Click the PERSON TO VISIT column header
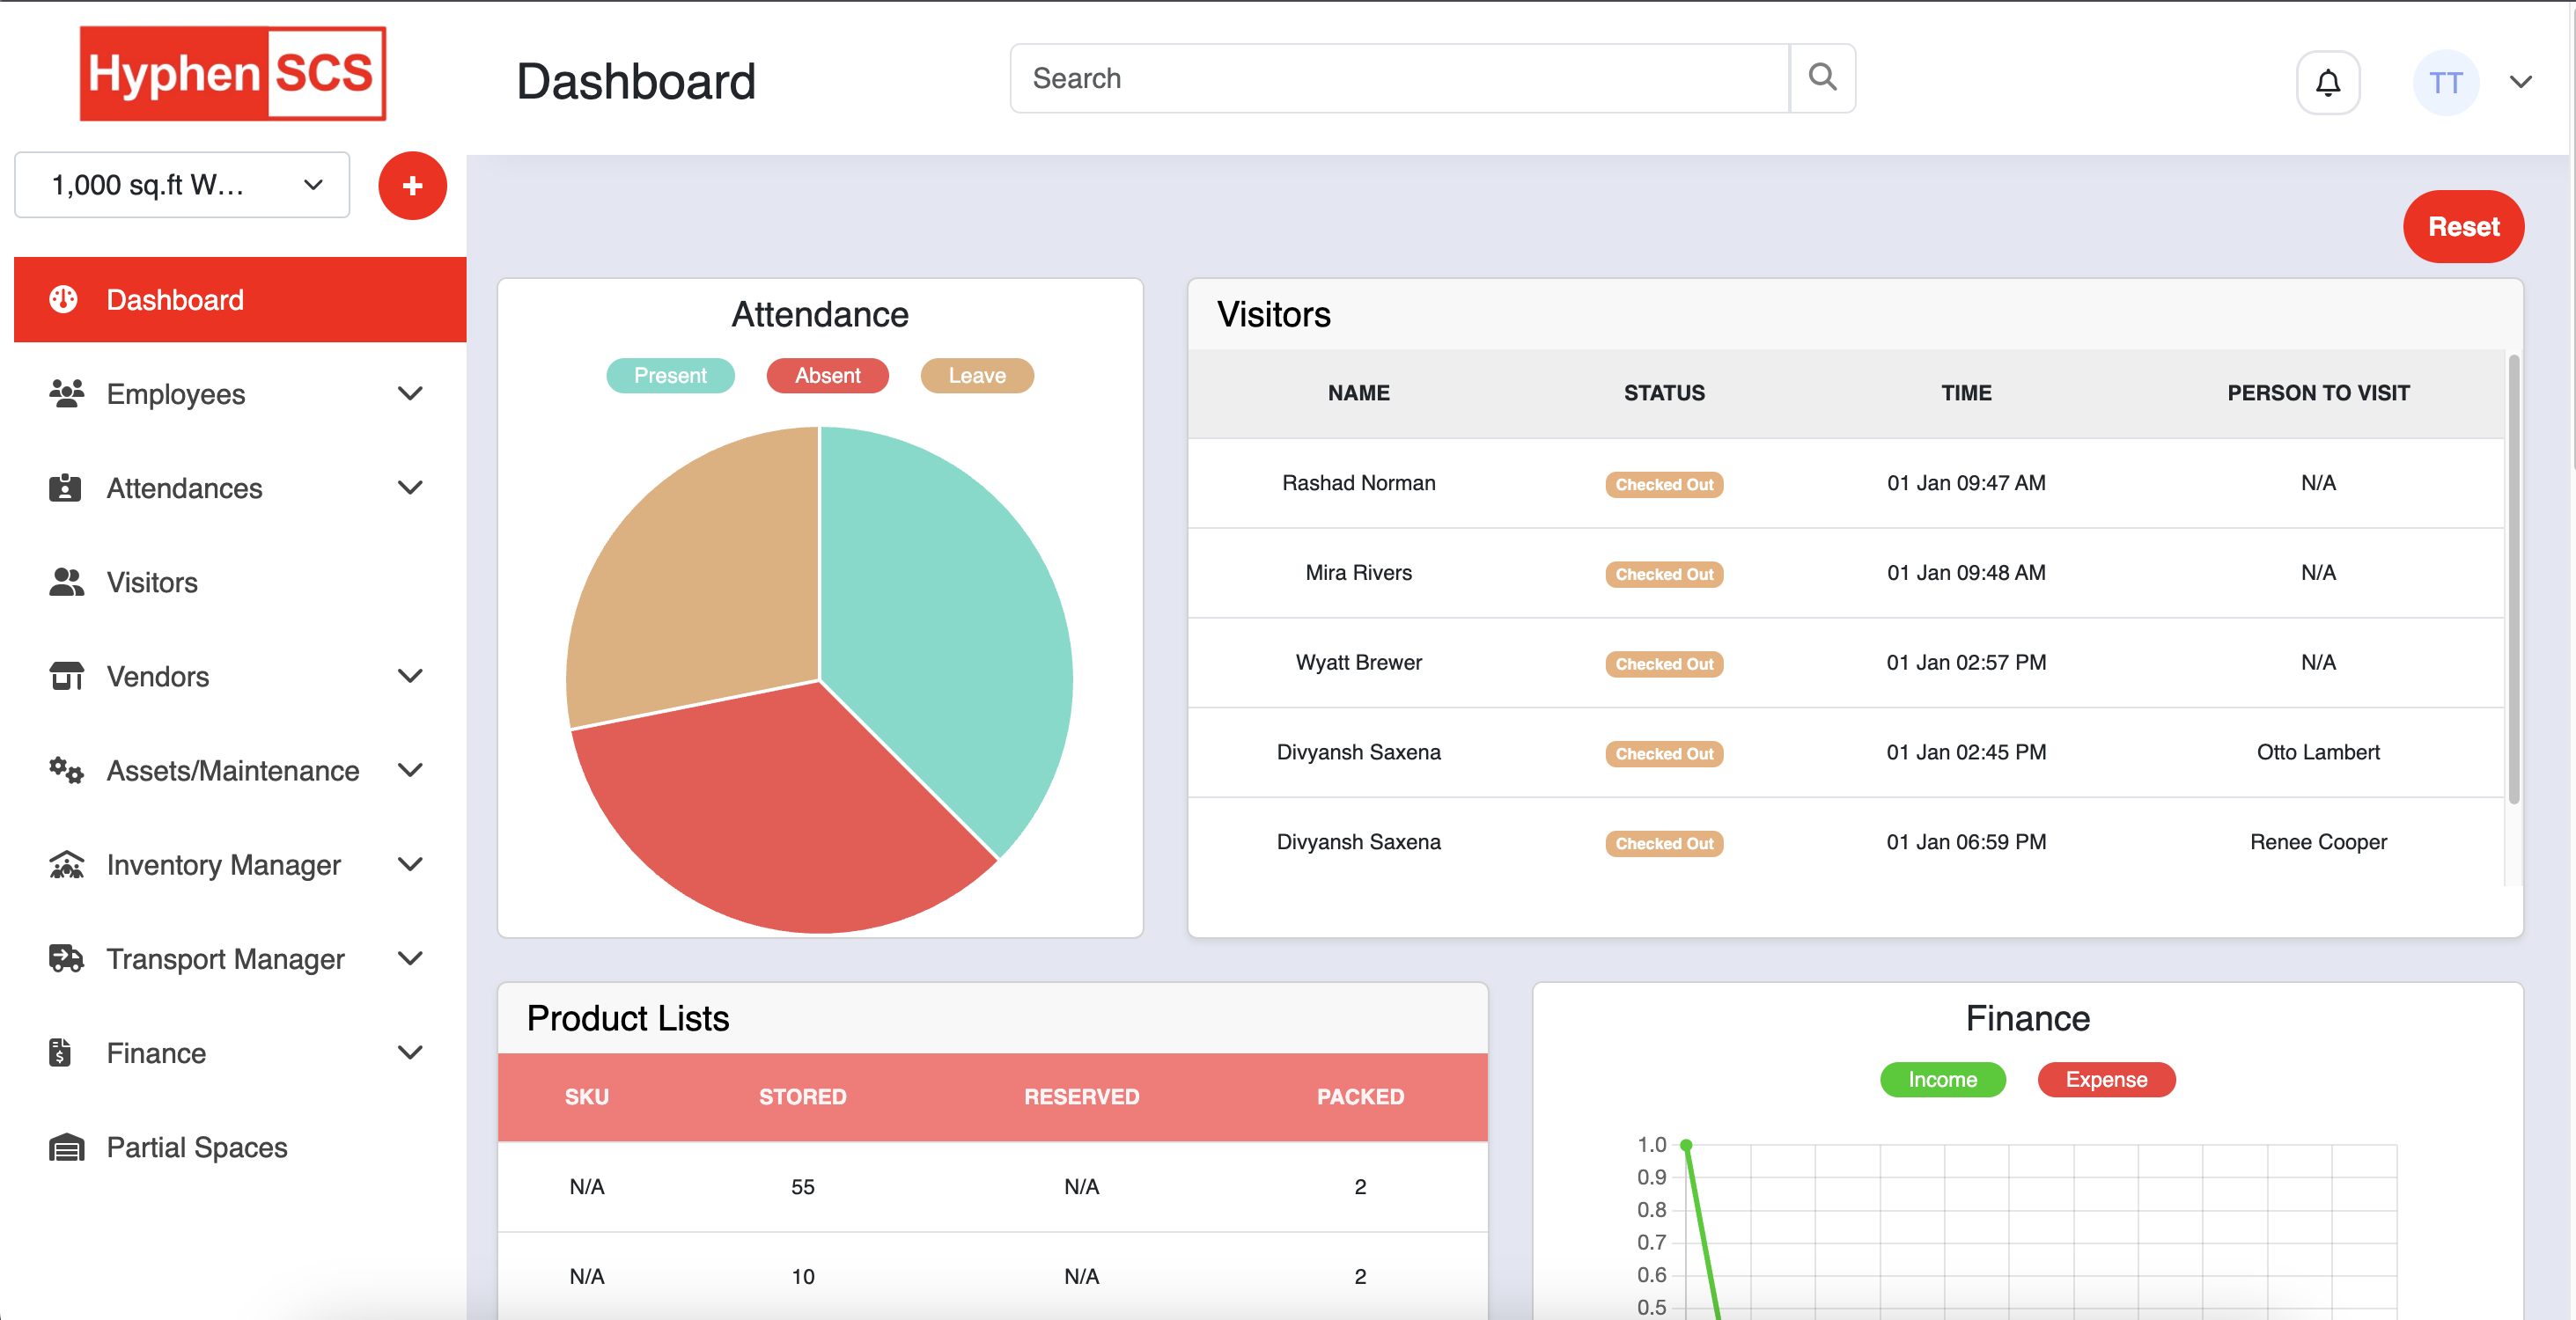The height and width of the screenshot is (1320, 2576). tap(2317, 393)
